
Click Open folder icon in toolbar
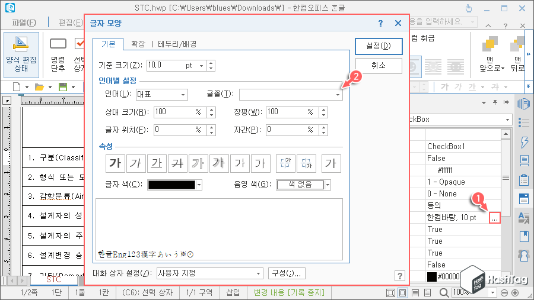[40, 87]
